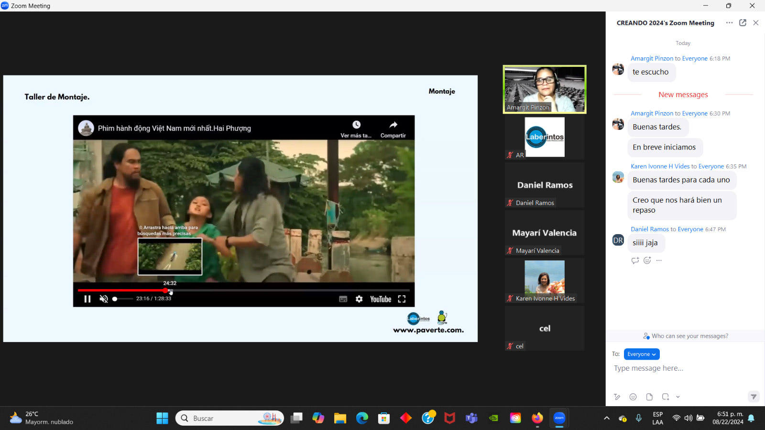Open Copilot from the taskbar
Screen dimensions: 765x430
pyautogui.click(x=318, y=418)
